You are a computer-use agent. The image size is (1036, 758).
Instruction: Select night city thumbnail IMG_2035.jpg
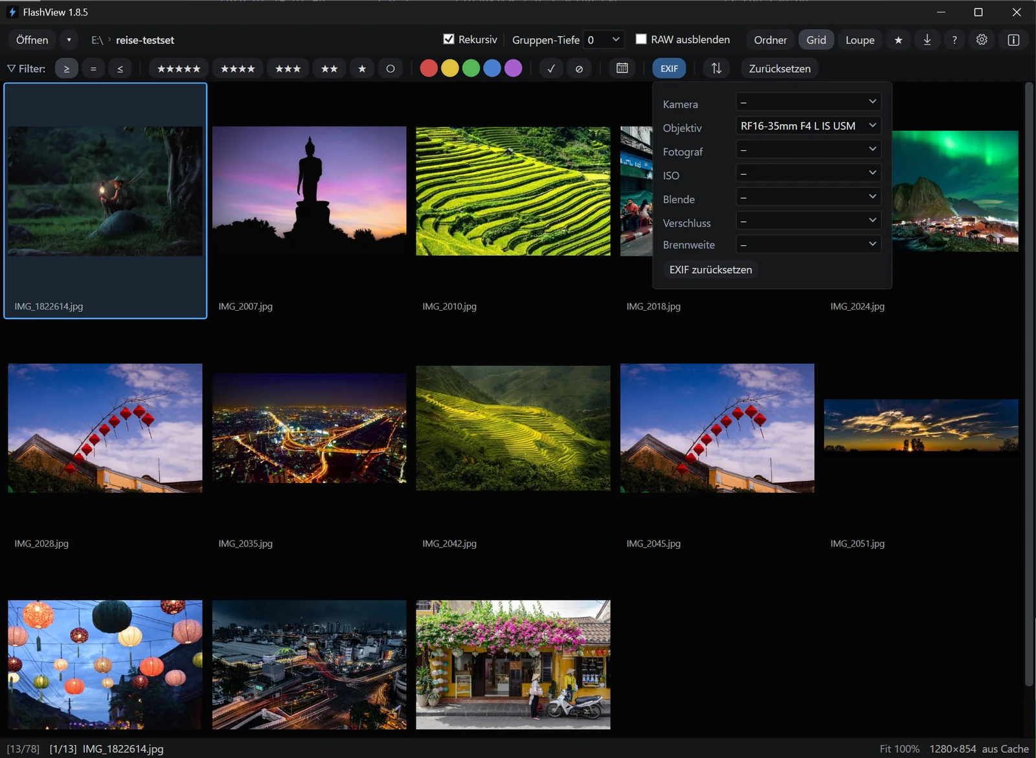[x=310, y=428]
